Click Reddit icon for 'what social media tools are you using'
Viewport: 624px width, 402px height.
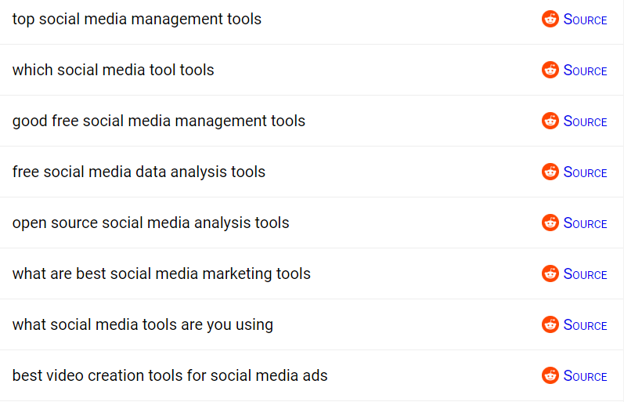pyautogui.click(x=550, y=324)
